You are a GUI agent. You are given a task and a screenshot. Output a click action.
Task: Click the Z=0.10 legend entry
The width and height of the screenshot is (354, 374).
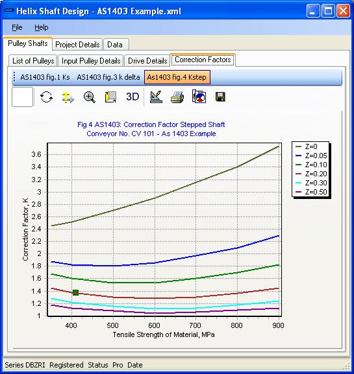[x=311, y=165]
